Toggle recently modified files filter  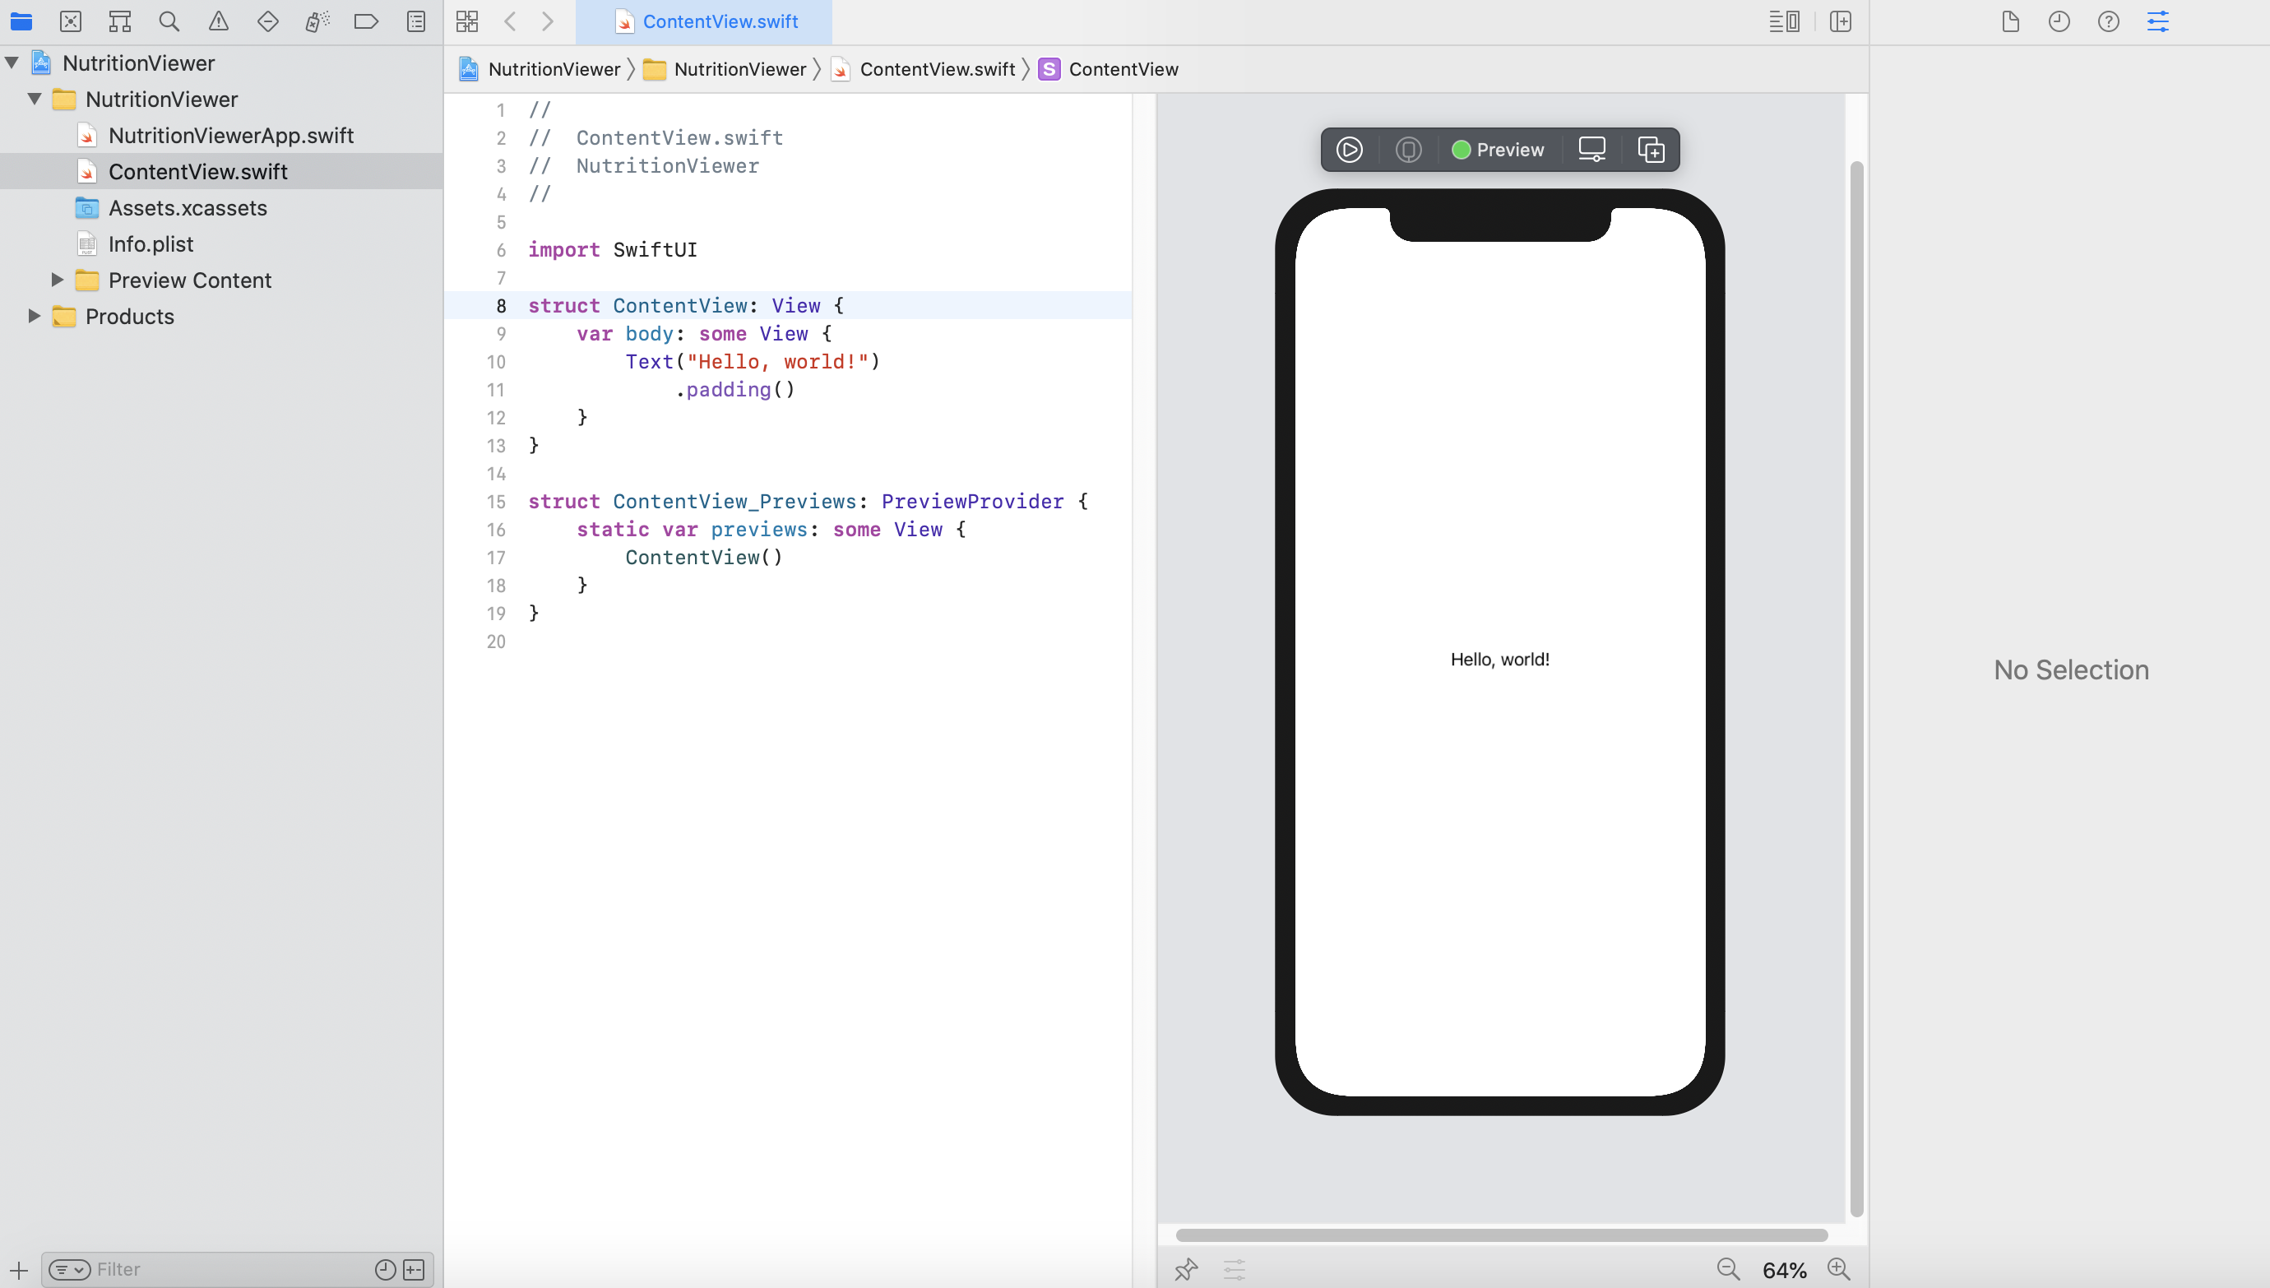click(x=385, y=1269)
